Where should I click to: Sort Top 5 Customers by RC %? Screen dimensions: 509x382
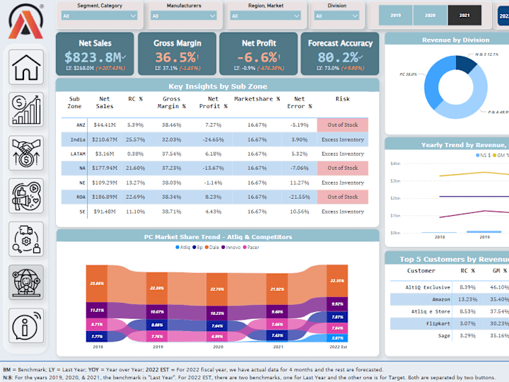tap(468, 270)
